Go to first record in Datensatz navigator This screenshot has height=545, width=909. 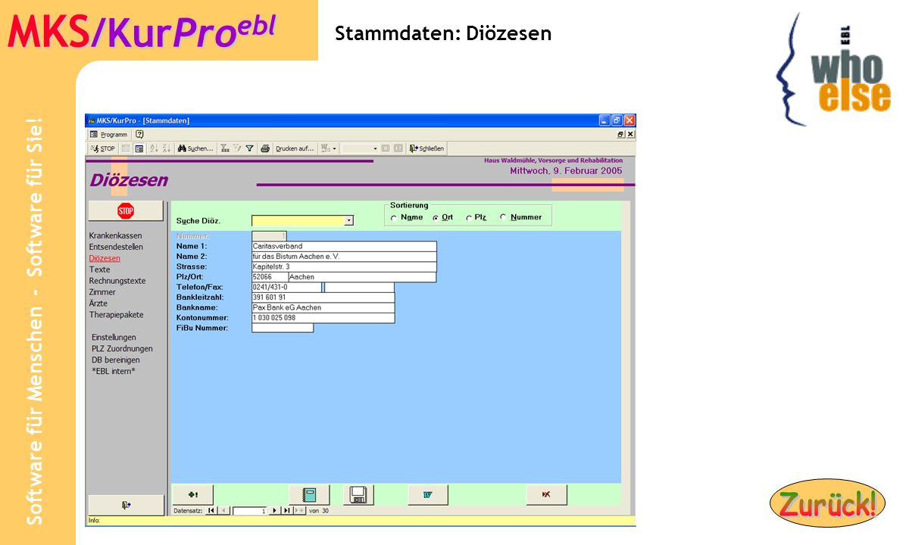(211, 511)
